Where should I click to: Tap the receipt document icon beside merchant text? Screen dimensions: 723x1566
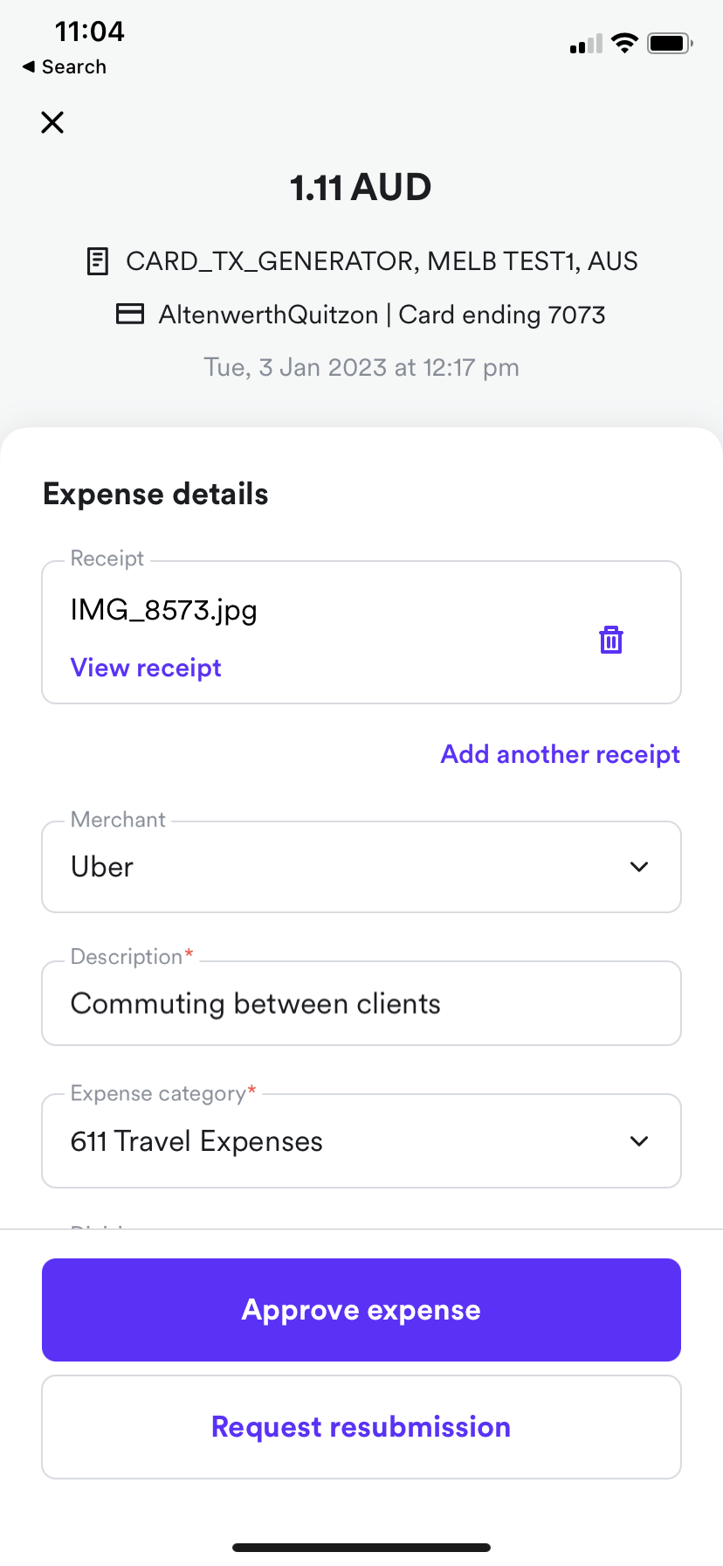pyautogui.click(x=98, y=261)
